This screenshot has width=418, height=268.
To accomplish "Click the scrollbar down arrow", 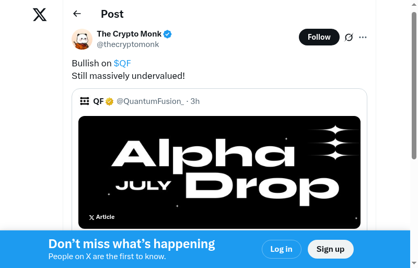I will click(x=414, y=263).
